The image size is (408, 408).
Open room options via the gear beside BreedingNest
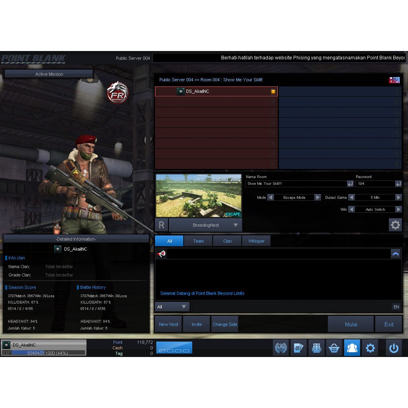click(395, 225)
